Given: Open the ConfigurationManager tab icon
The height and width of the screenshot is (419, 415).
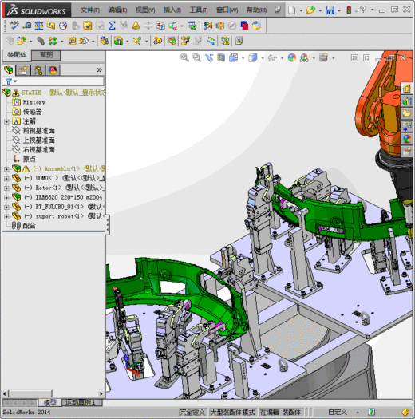Looking at the screenshot, I should tap(38, 70).
